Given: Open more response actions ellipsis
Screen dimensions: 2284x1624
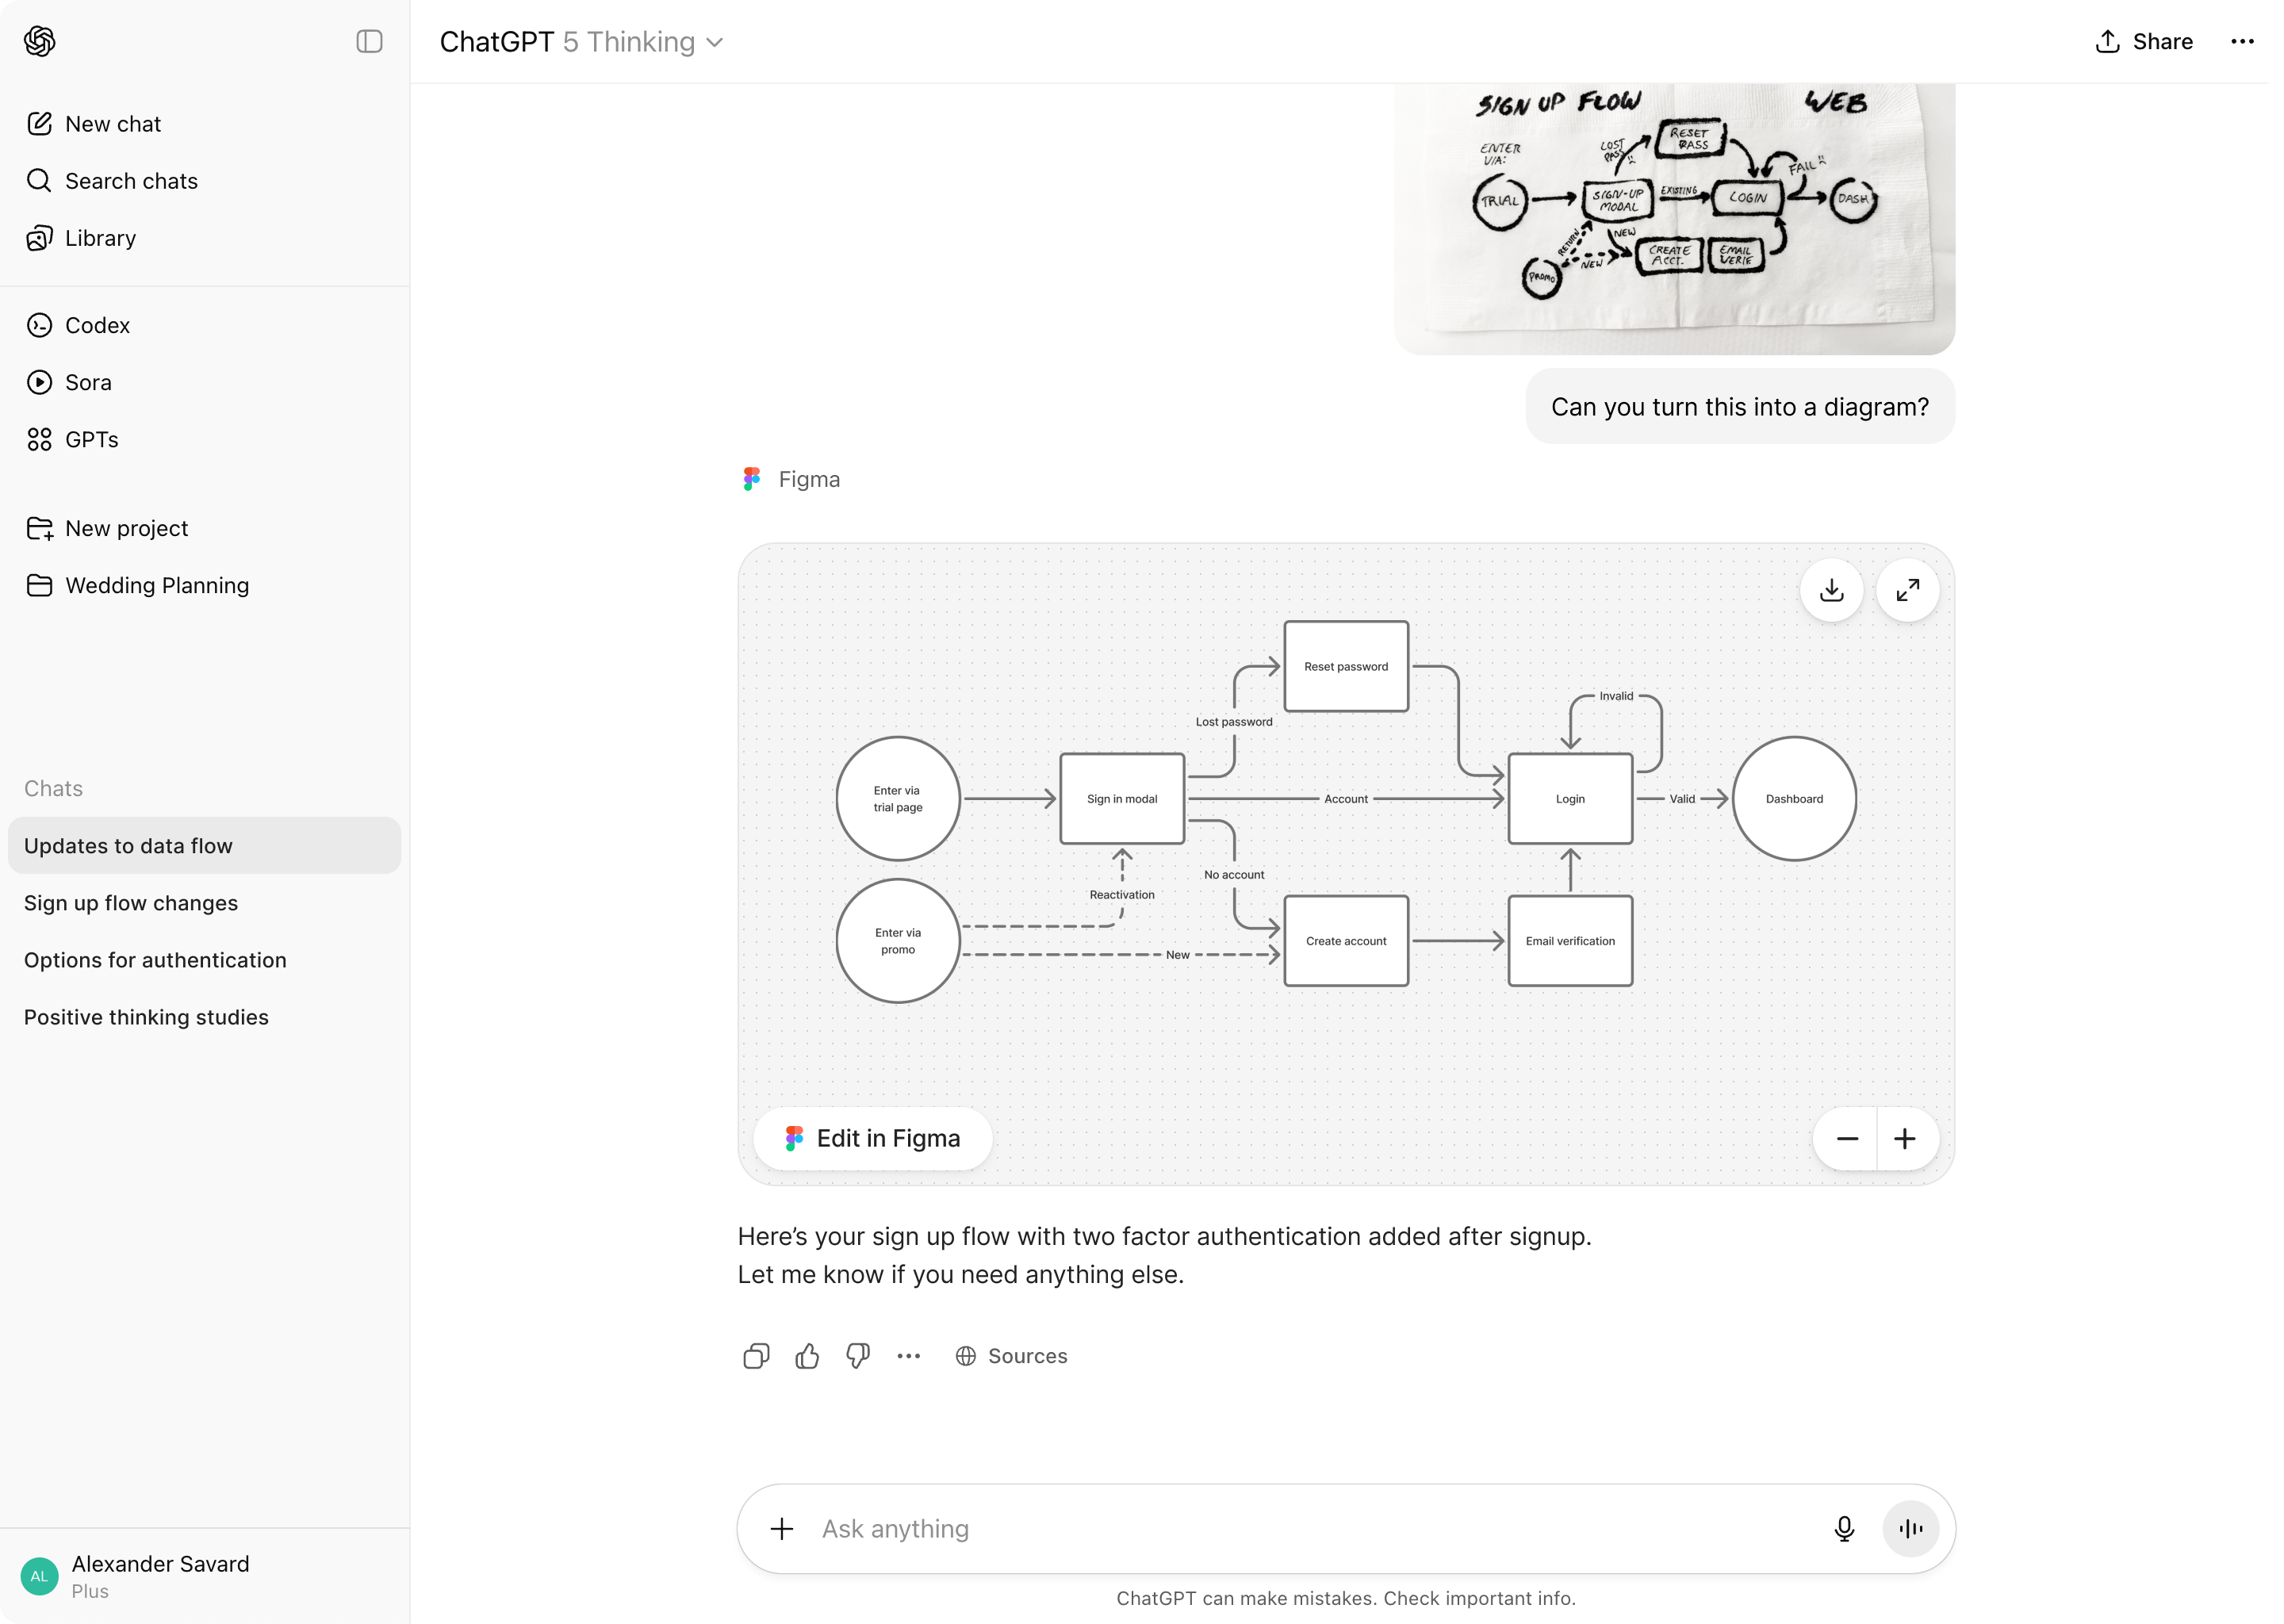Looking at the screenshot, I should tap(908, 1356).
